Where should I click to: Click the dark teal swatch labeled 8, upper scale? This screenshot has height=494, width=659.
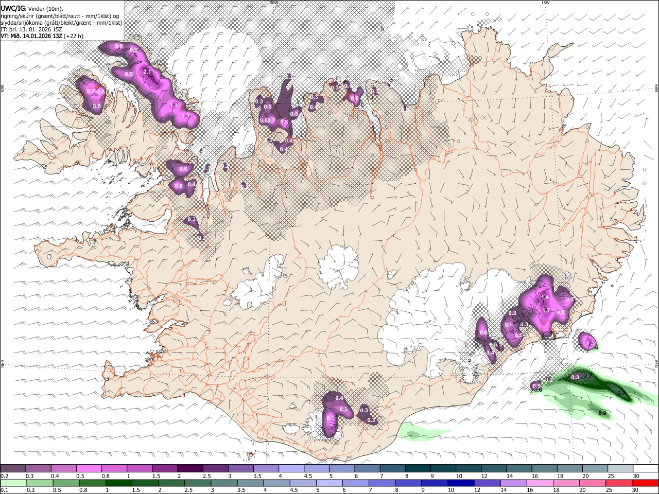(417, 468)
